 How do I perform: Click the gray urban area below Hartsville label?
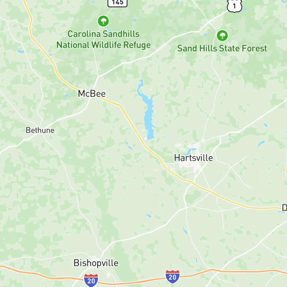(188, 165)
